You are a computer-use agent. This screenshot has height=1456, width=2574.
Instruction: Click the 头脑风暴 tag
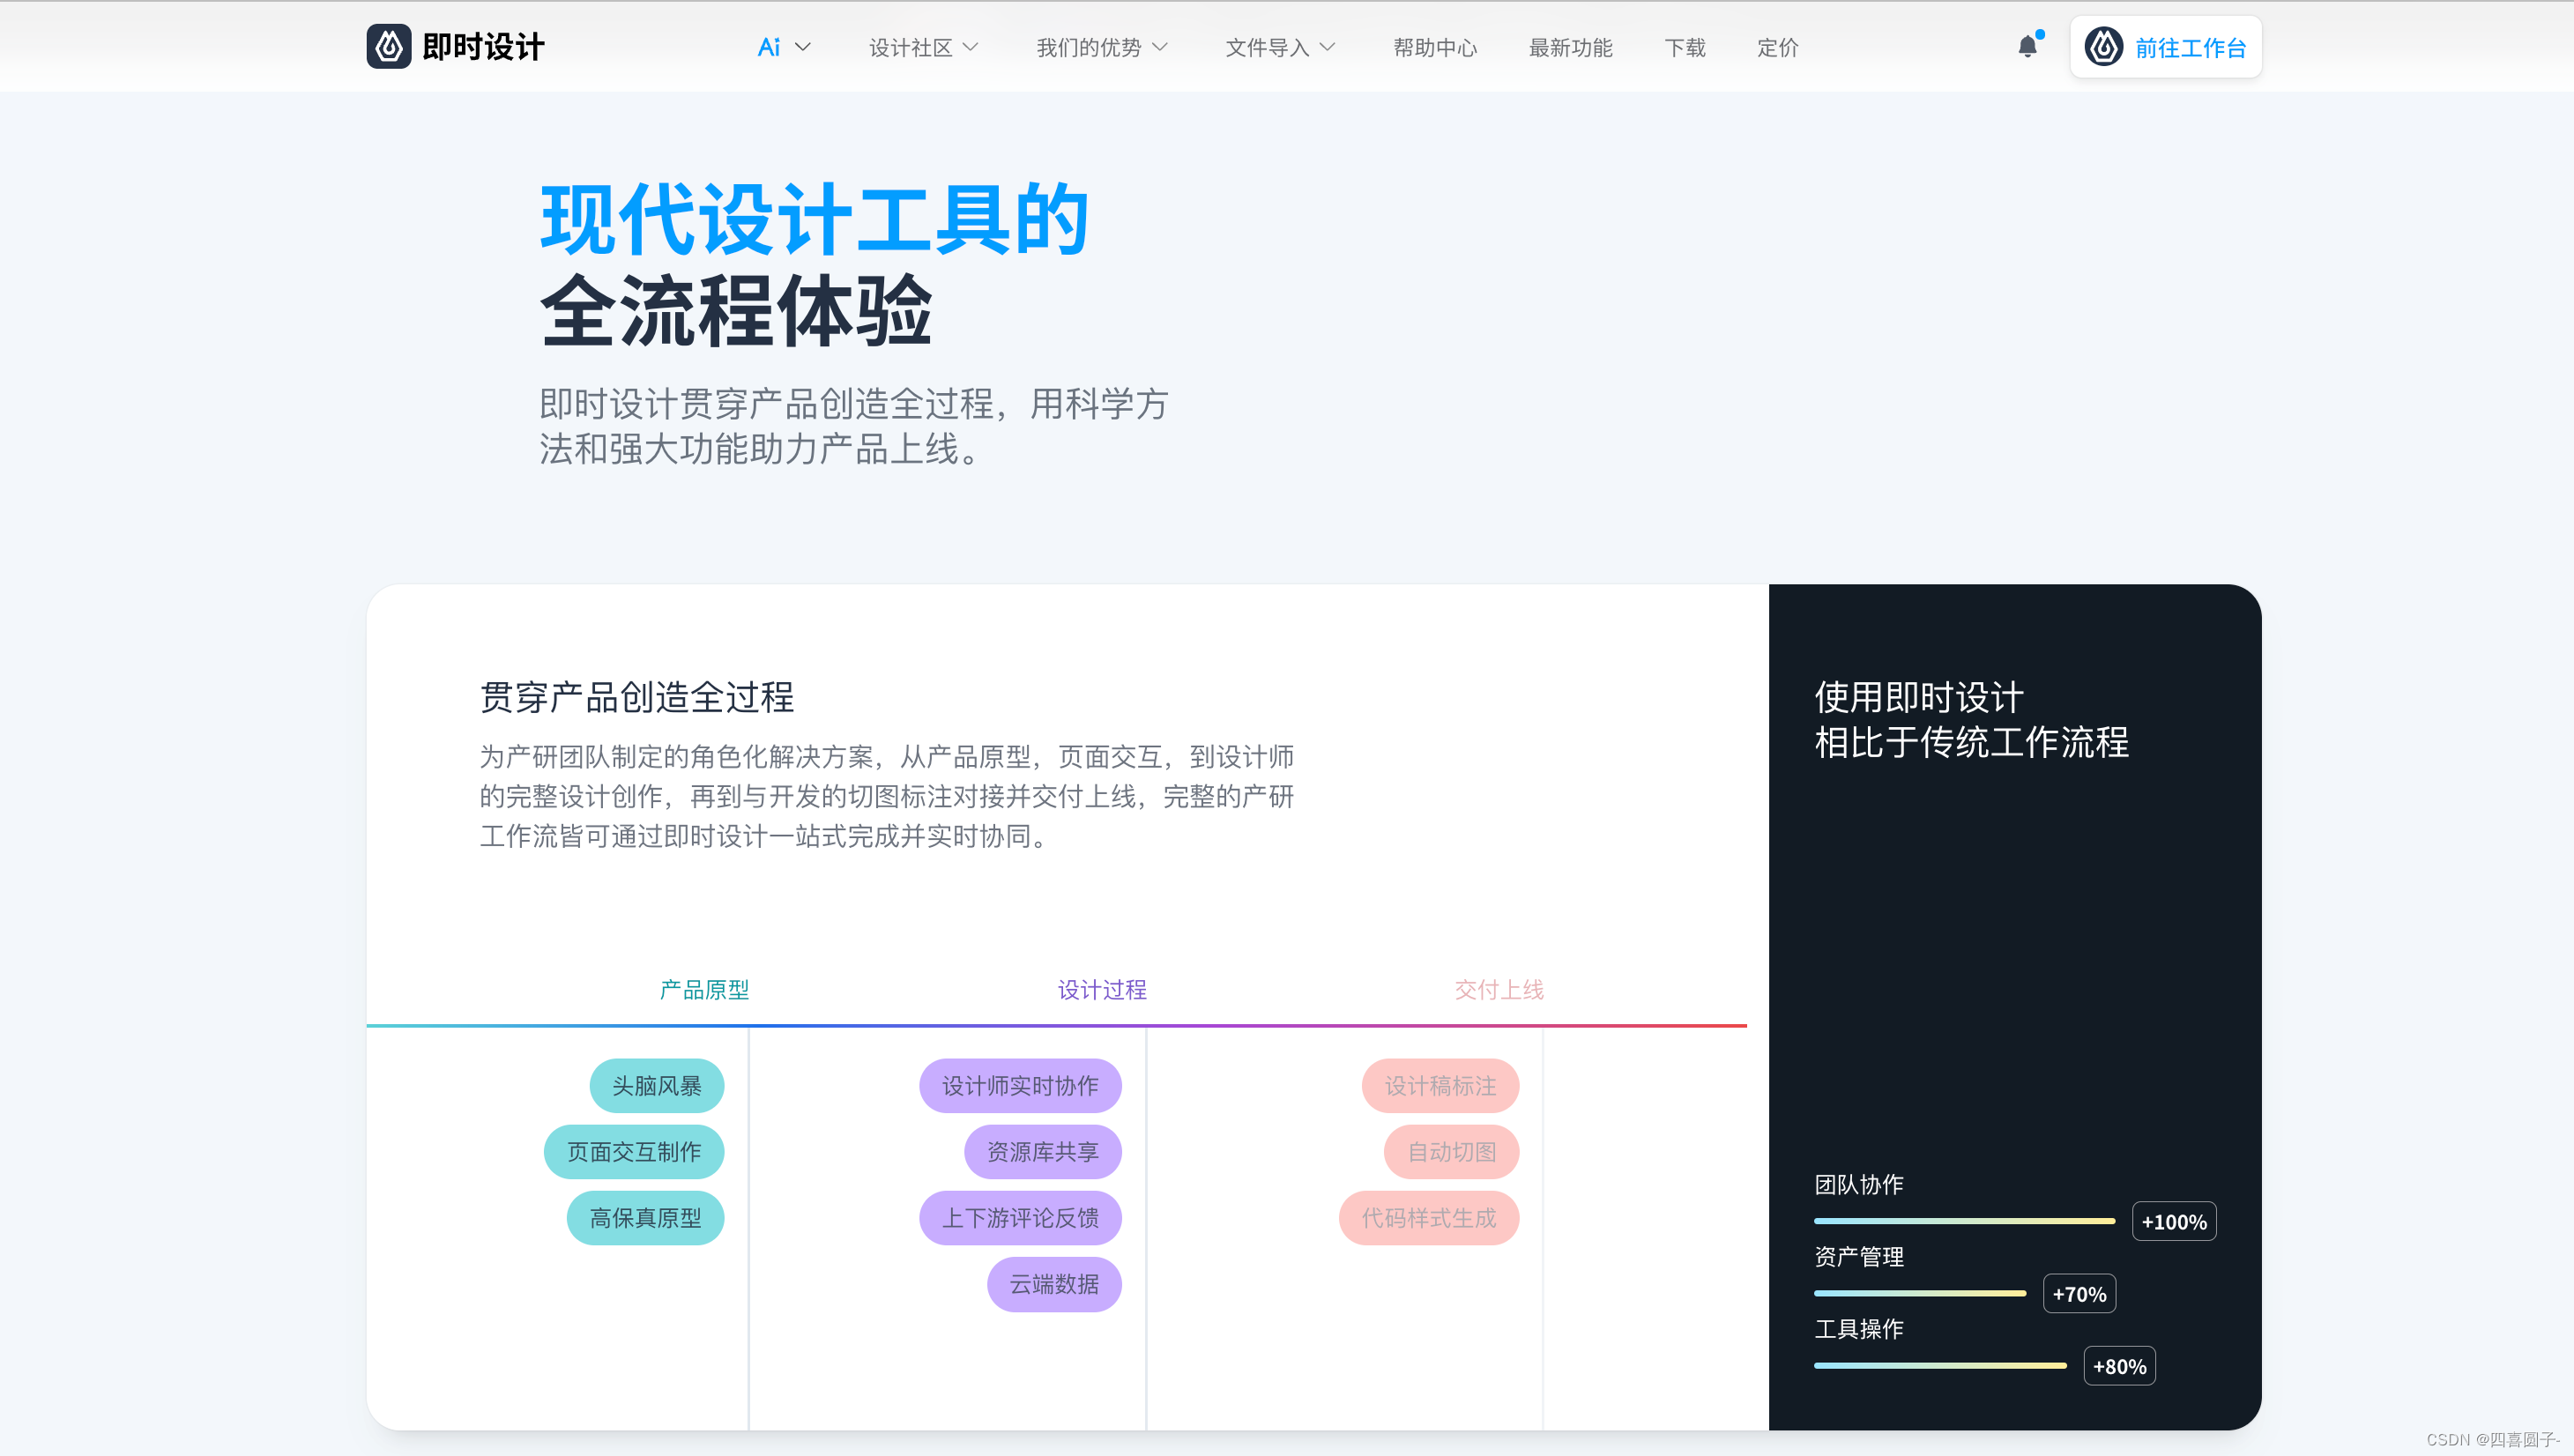(656, 1086)
